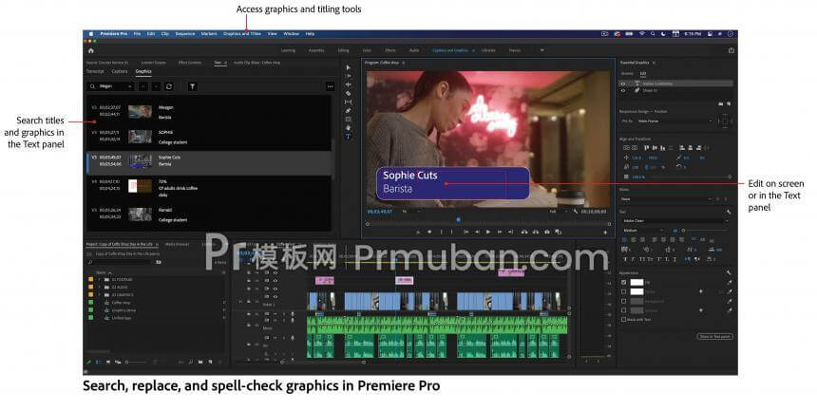Open the Markers menu
The image size is (817, 410).
[209, 34]
